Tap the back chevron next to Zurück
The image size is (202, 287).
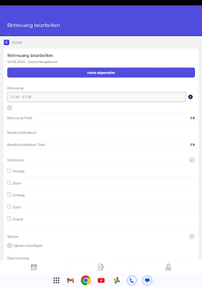(6, 42)
